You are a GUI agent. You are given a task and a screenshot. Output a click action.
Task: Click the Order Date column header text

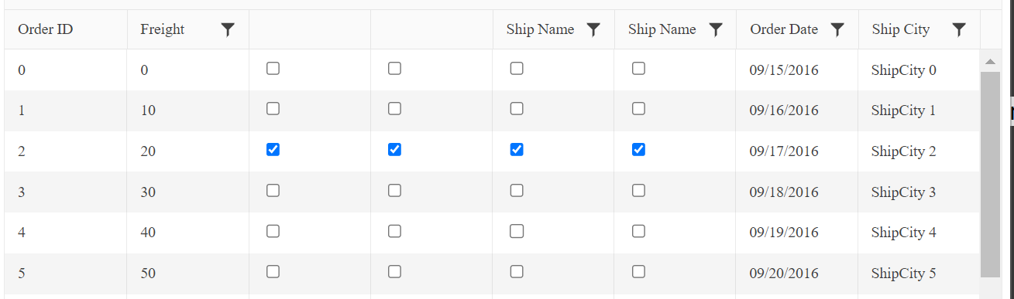tap(784, 29)
